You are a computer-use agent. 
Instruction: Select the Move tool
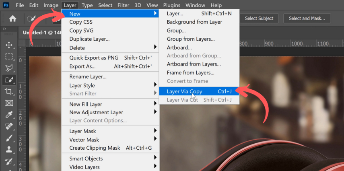click(x=9, y=45)
